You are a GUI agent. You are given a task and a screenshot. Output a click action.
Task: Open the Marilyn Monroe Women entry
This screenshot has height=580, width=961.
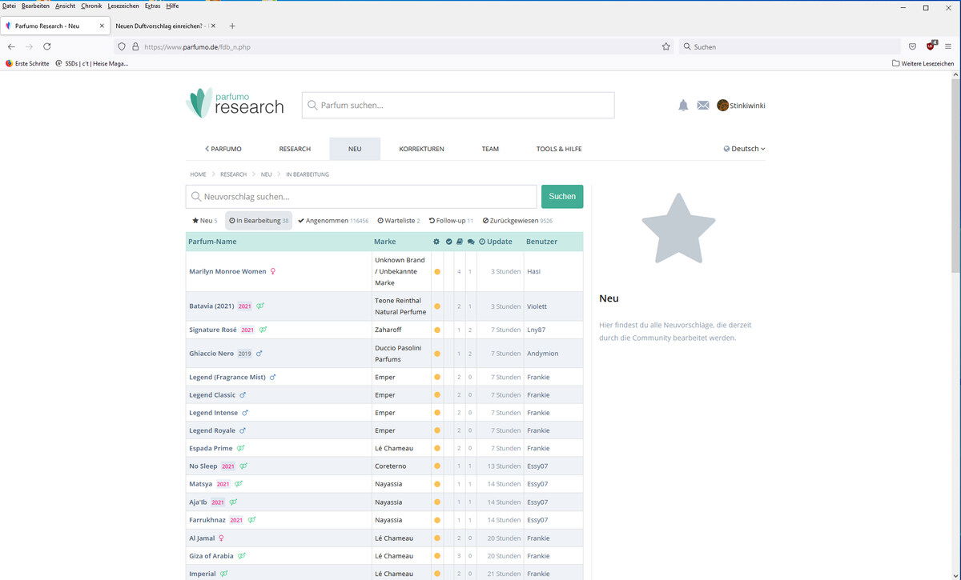(227, 271)
